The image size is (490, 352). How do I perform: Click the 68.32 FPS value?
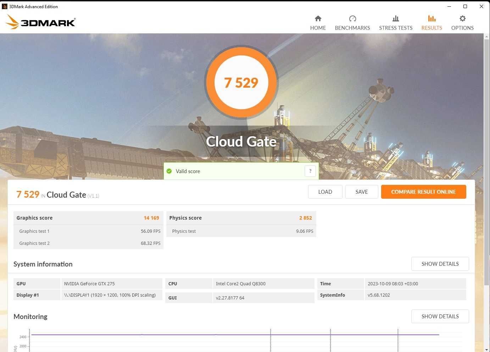[151, 243]
